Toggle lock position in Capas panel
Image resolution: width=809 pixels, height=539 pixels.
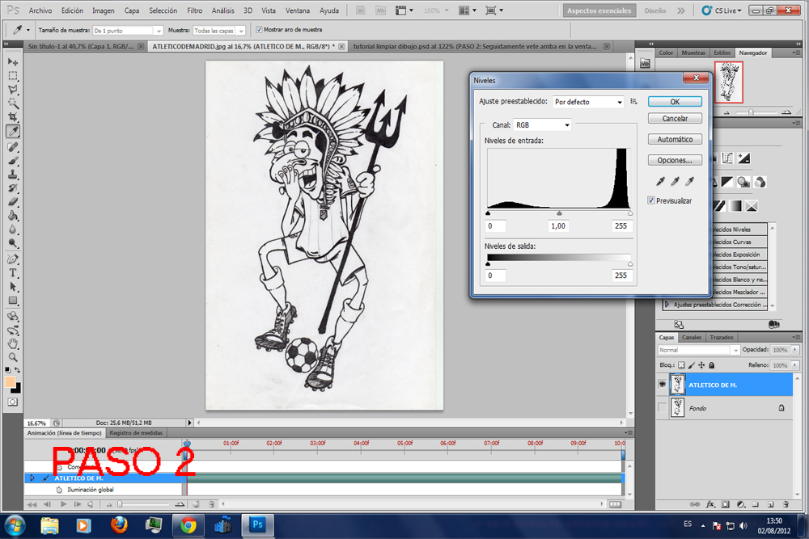(701, 364)
